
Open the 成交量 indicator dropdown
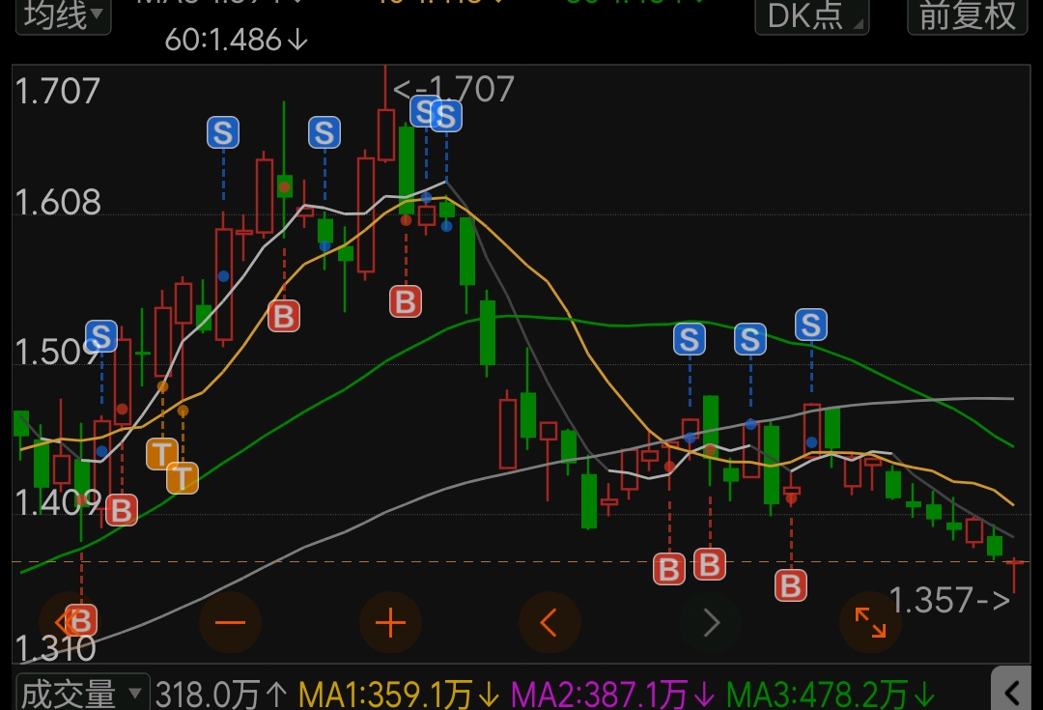[82, 694]
